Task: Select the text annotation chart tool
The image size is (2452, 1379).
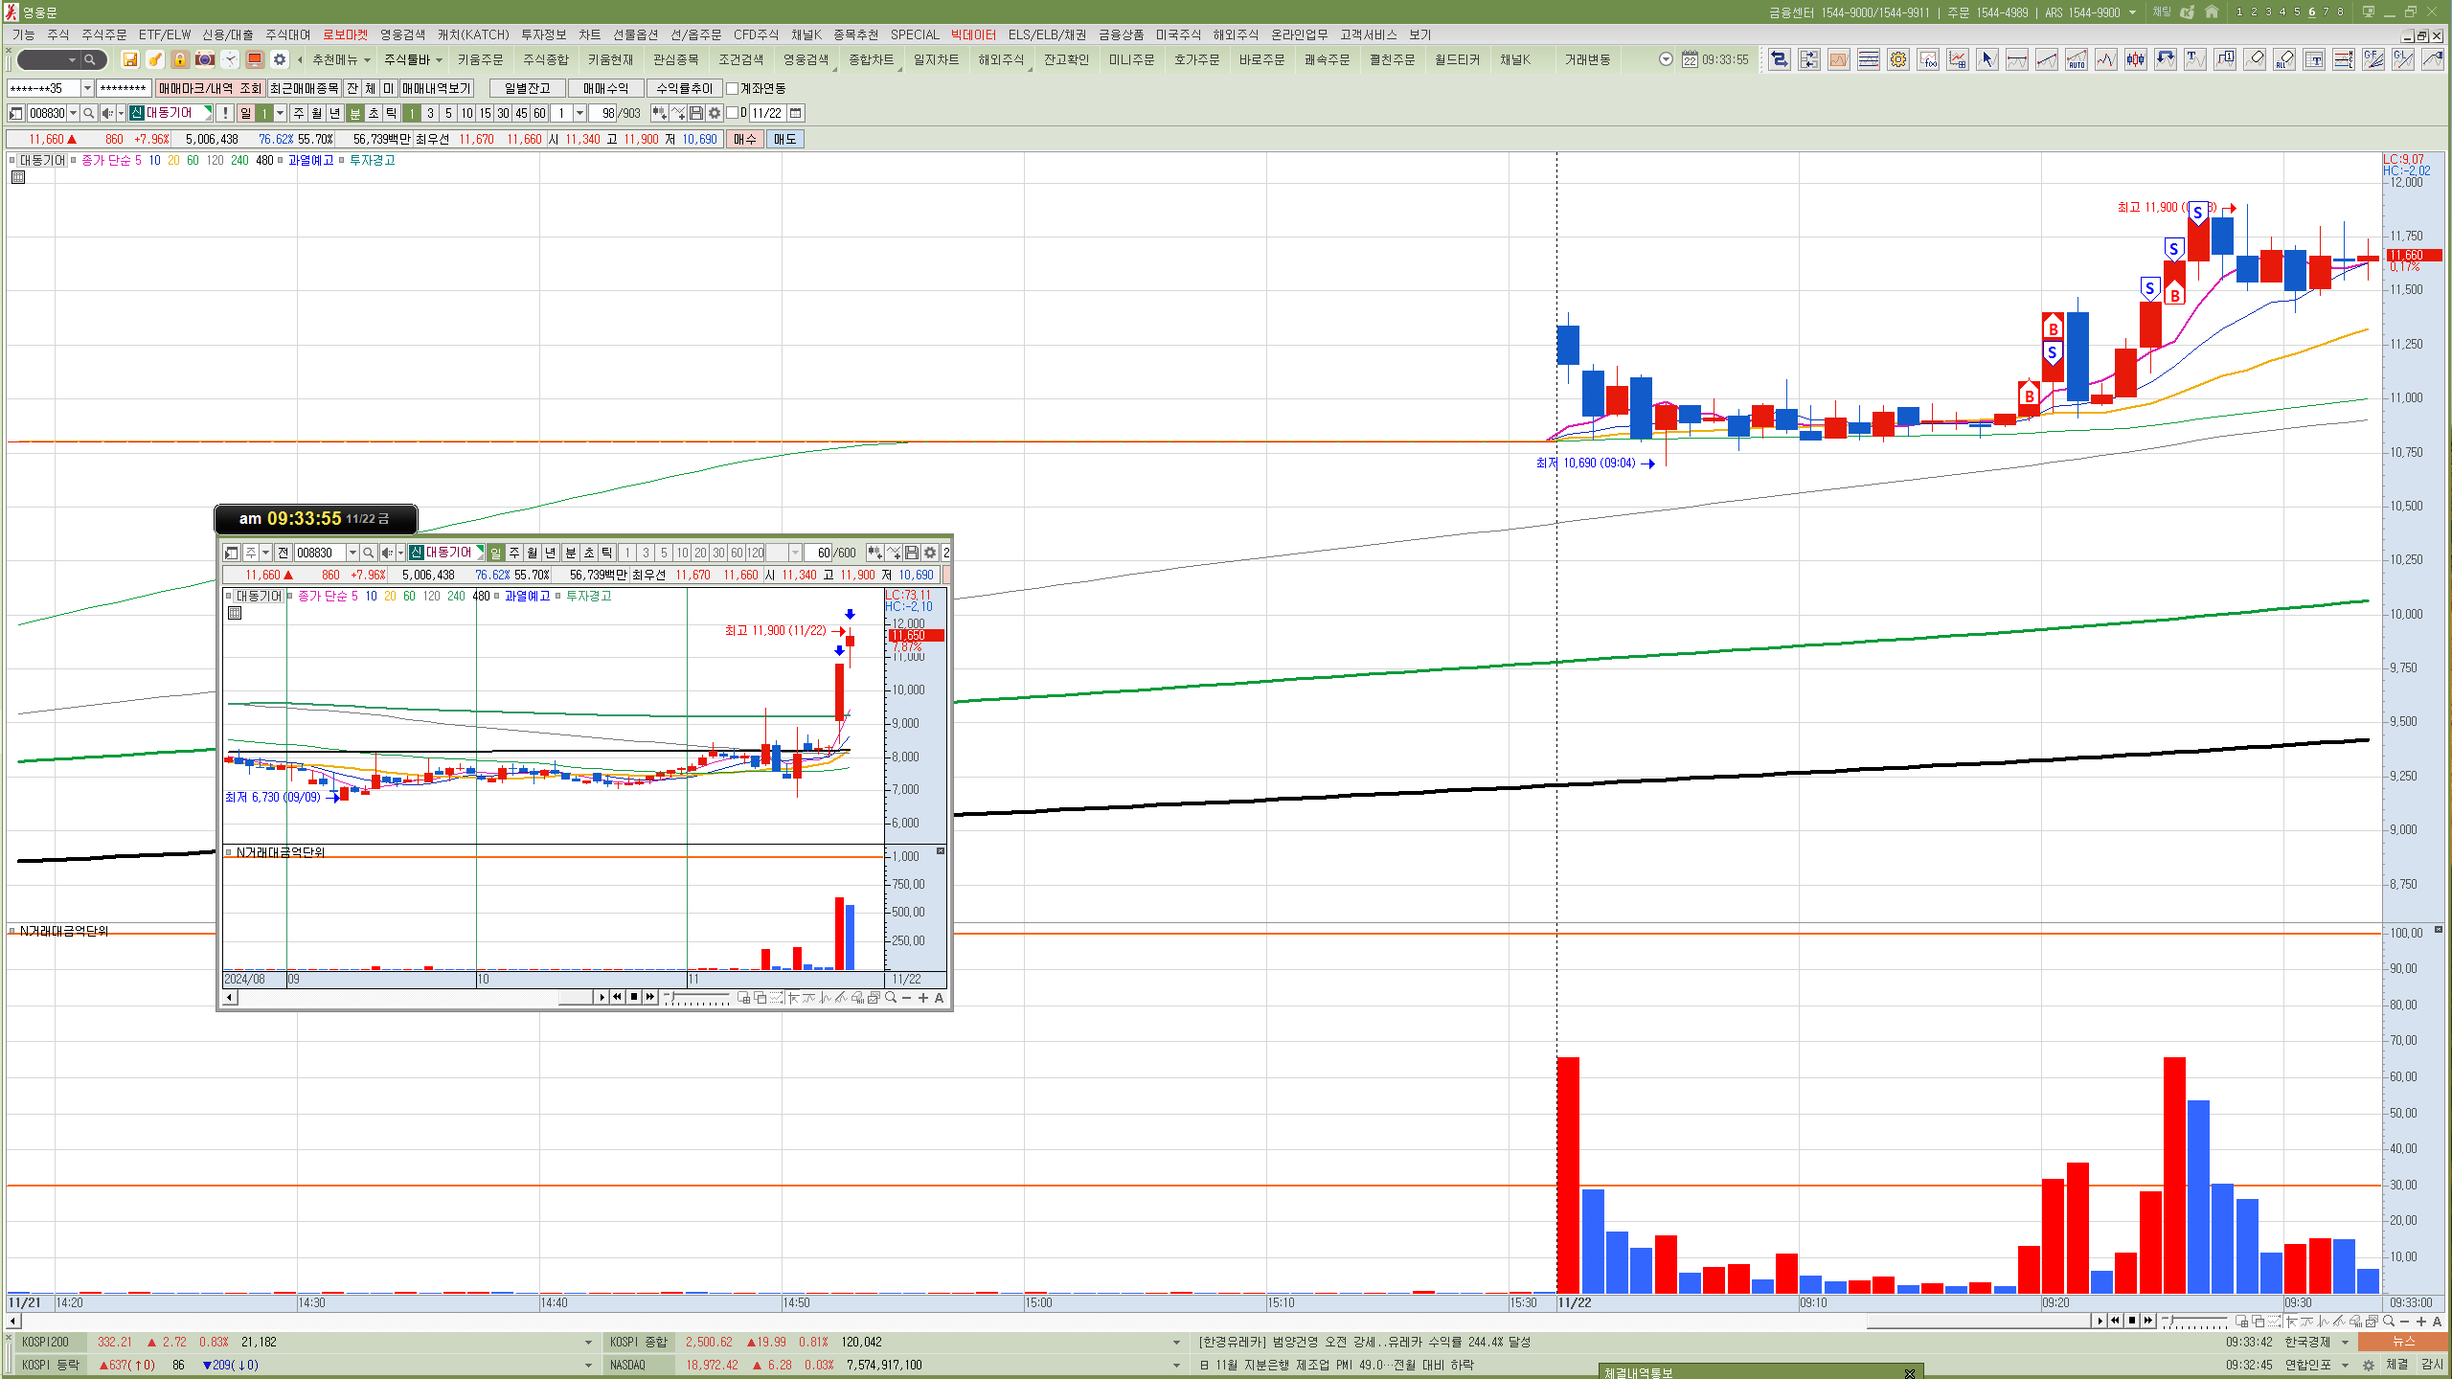Action: pos(2195,60)
